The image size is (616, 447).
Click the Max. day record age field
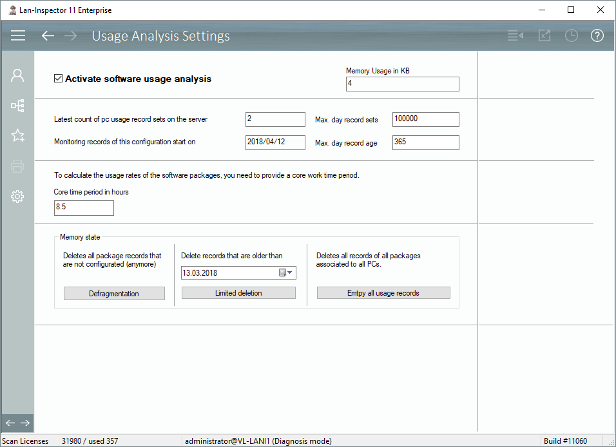(425, 142)
